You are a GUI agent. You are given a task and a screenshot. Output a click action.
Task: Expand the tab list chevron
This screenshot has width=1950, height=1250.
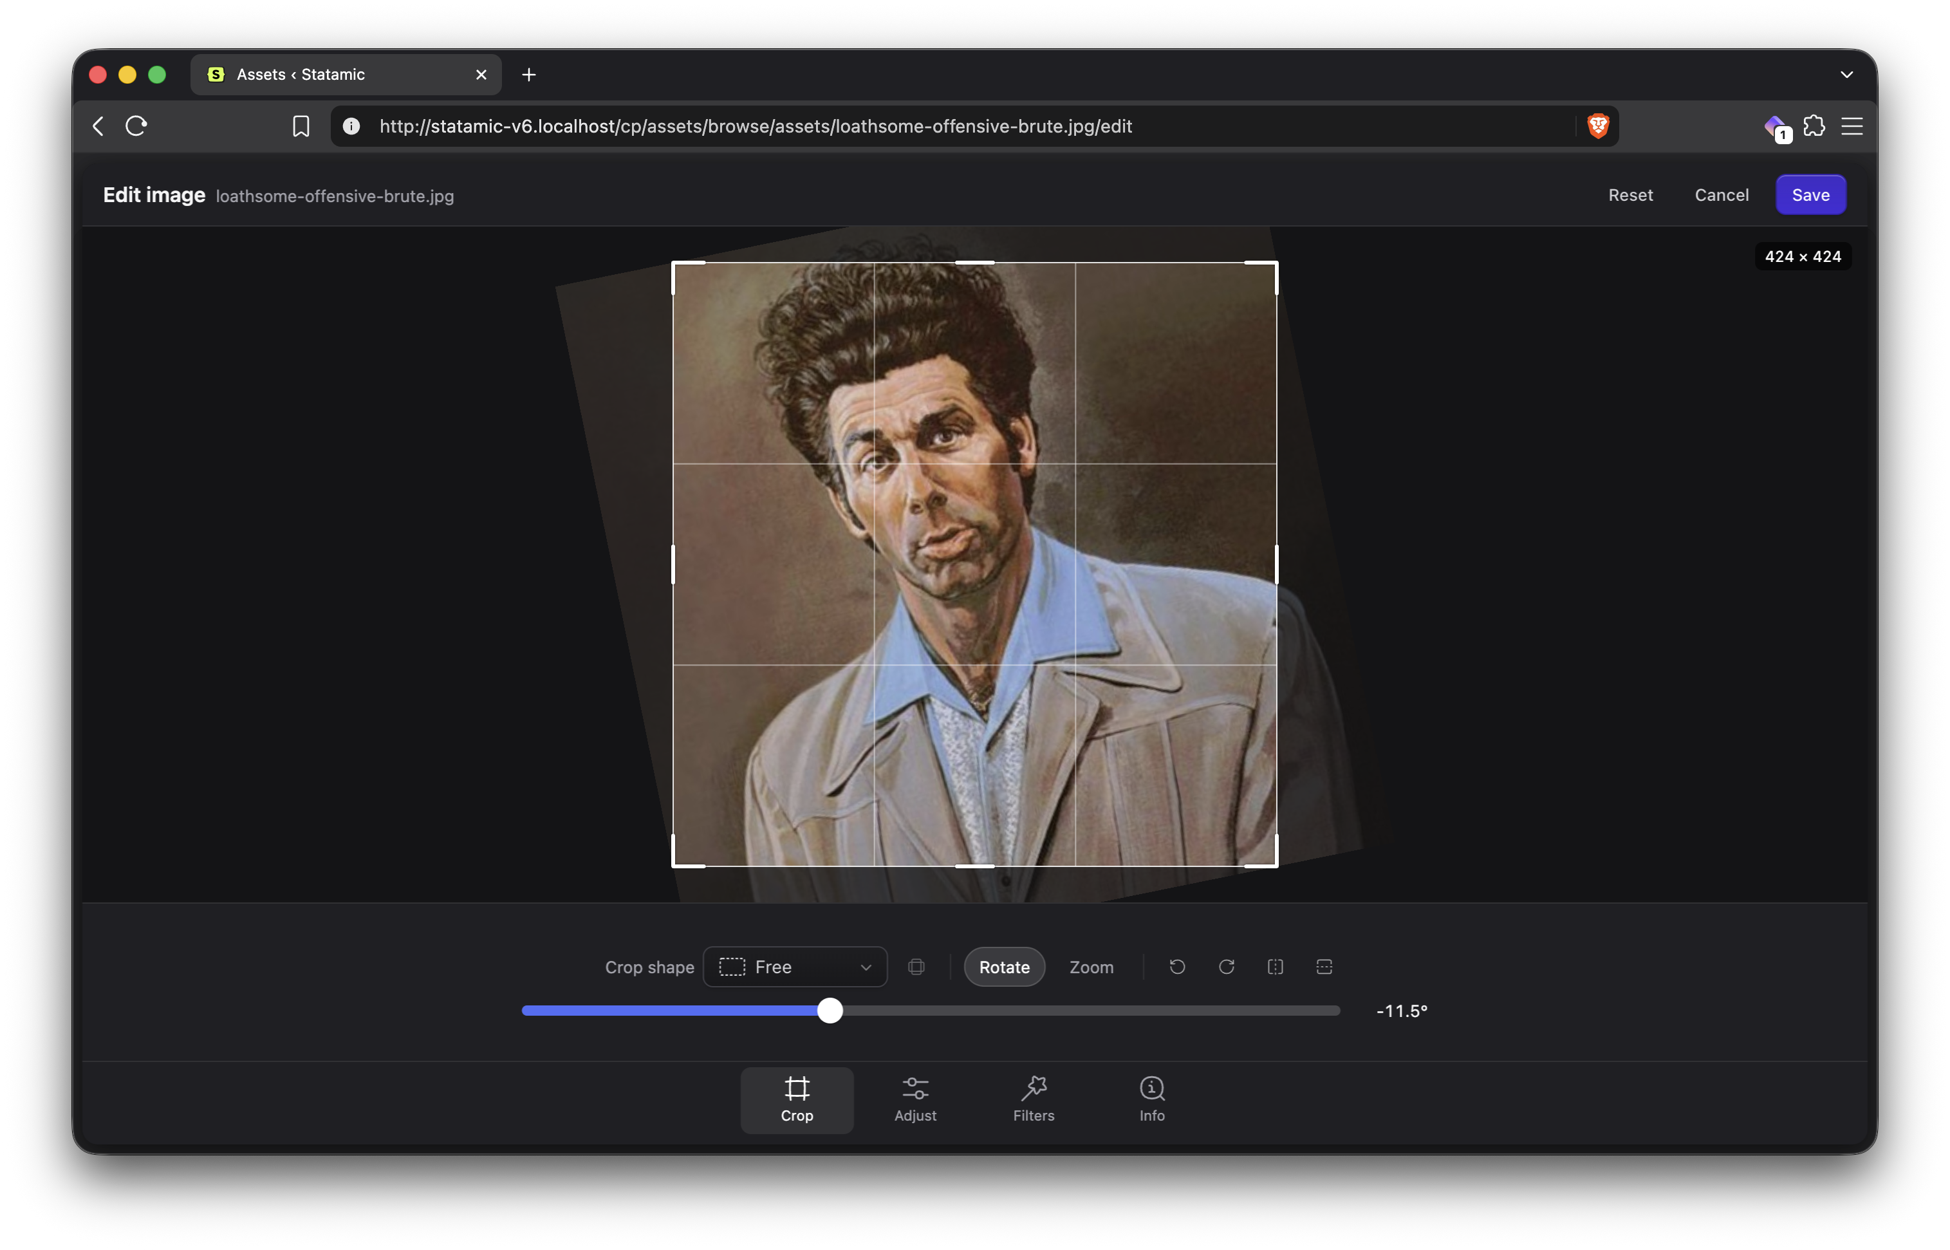point(1846,75)
